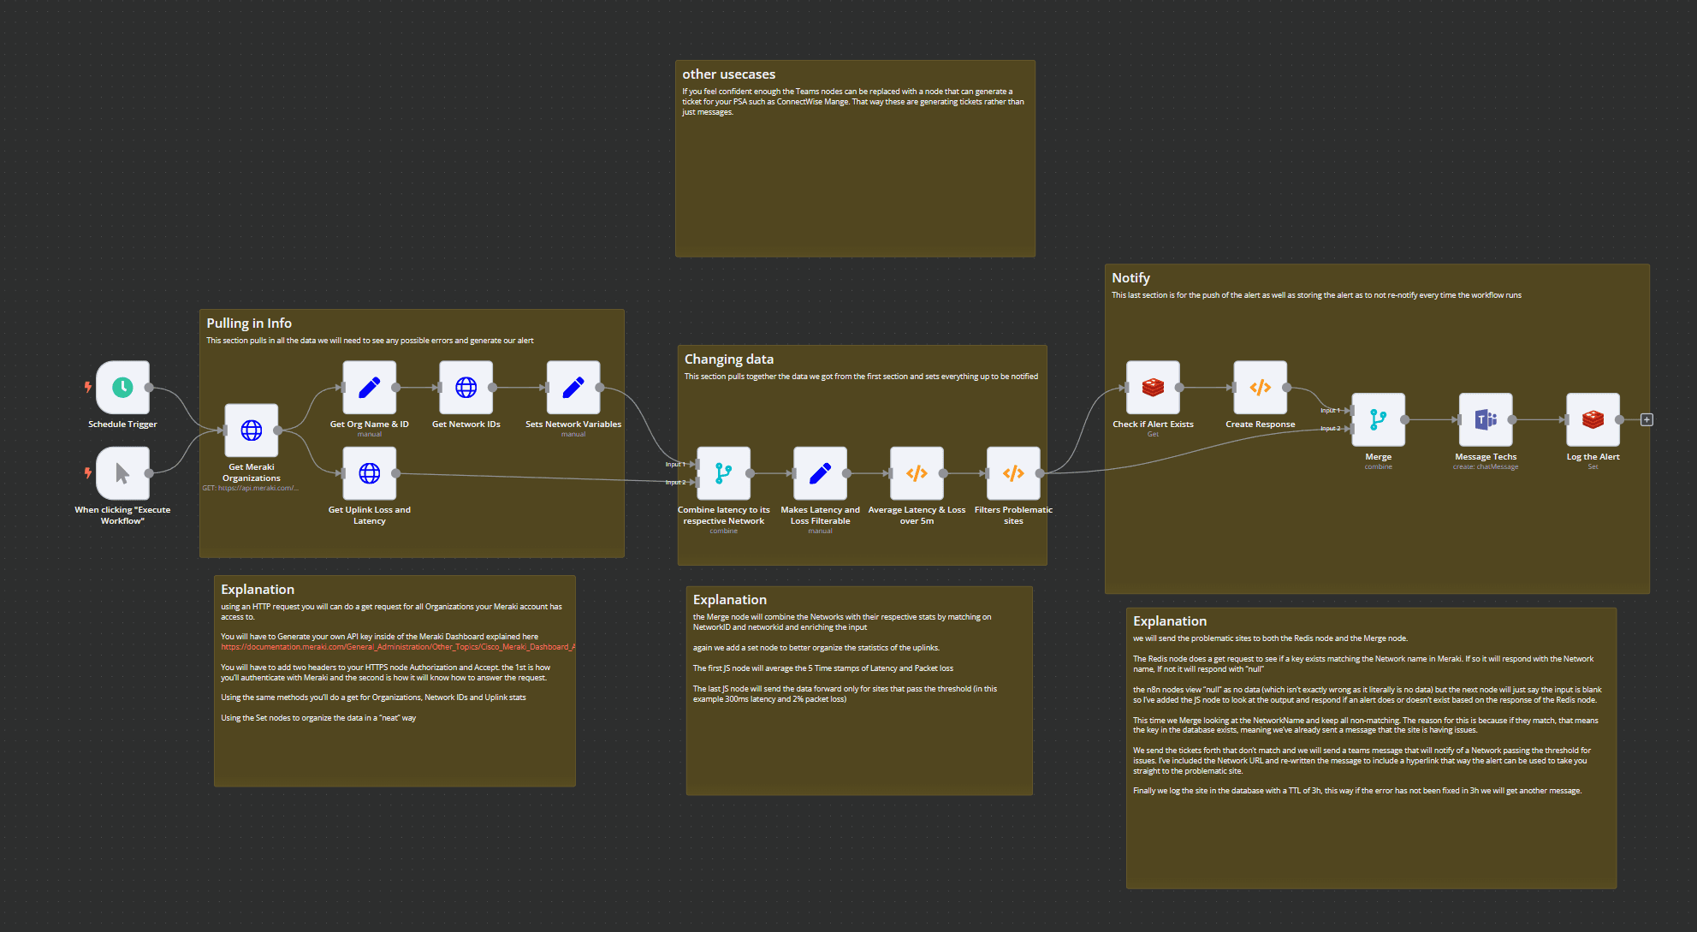1697x932 pixels.
Task: Click the 'Filters Problematic sites' label
Action: pos(1013,515)
